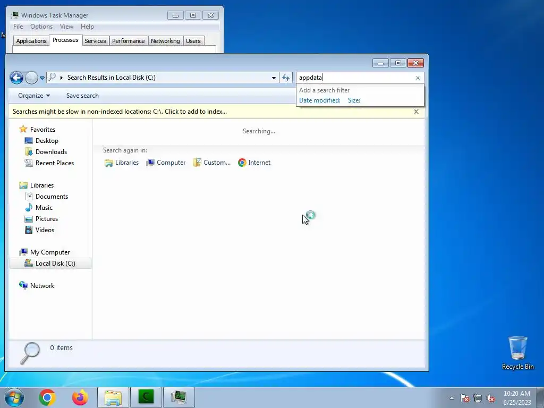
Task: Switch to Task Manager Services tab
Action: [x=96, y=41]
